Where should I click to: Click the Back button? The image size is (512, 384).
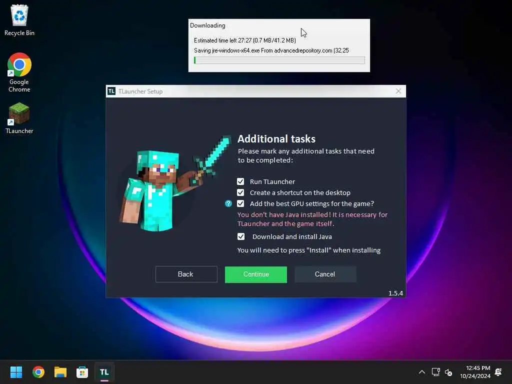186,274
